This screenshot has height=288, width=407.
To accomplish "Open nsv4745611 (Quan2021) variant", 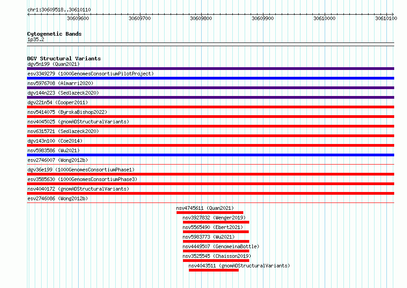I will tap(205, 208).
